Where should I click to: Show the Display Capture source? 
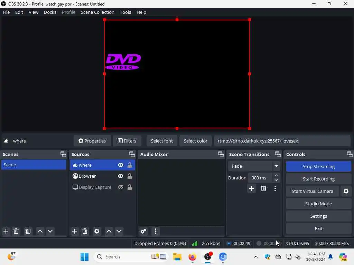pyautogui.click(x=121, y=187)
